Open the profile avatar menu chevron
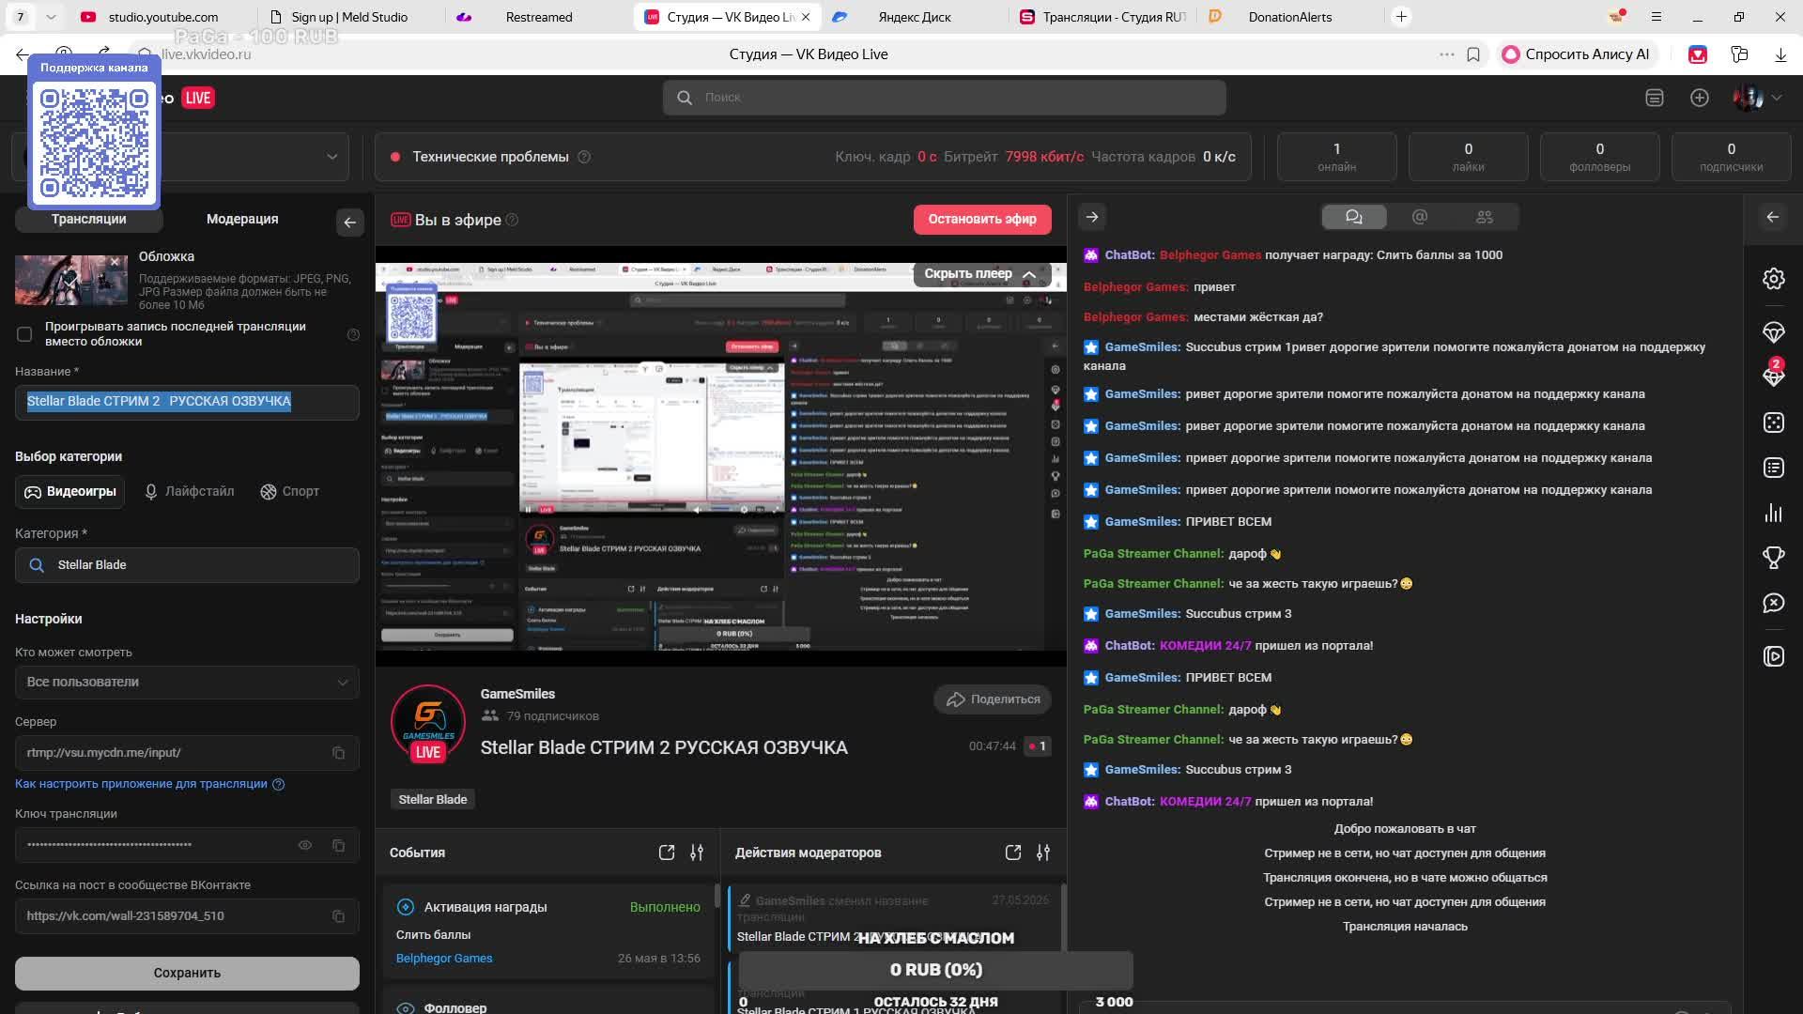Image resolution: width=1803 pixels, height=1014 pixels. (1777, 98)
